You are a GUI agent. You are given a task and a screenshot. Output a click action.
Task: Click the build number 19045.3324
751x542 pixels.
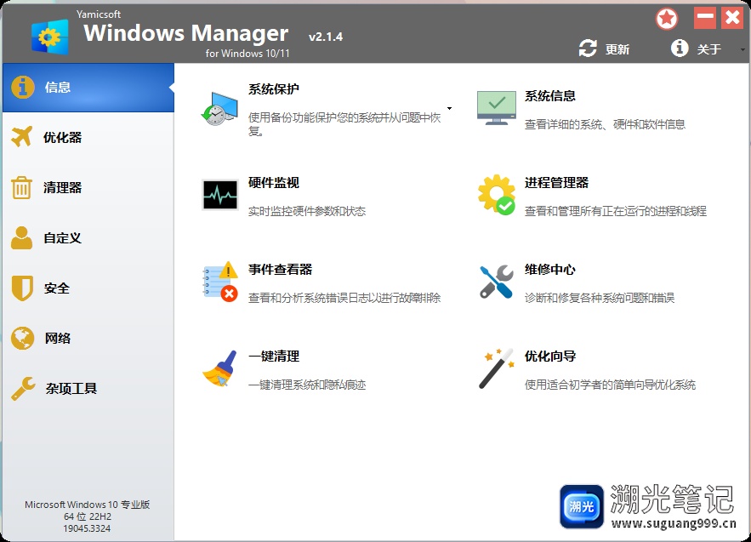pyautogui.click(x=87, y=528)
